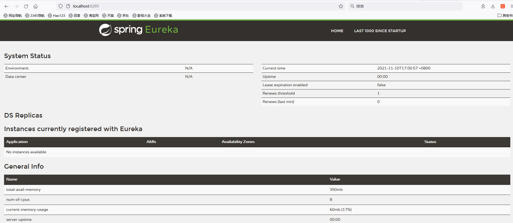Open the 百度 bookmark

pyautogui.click(x=75, y=16)
